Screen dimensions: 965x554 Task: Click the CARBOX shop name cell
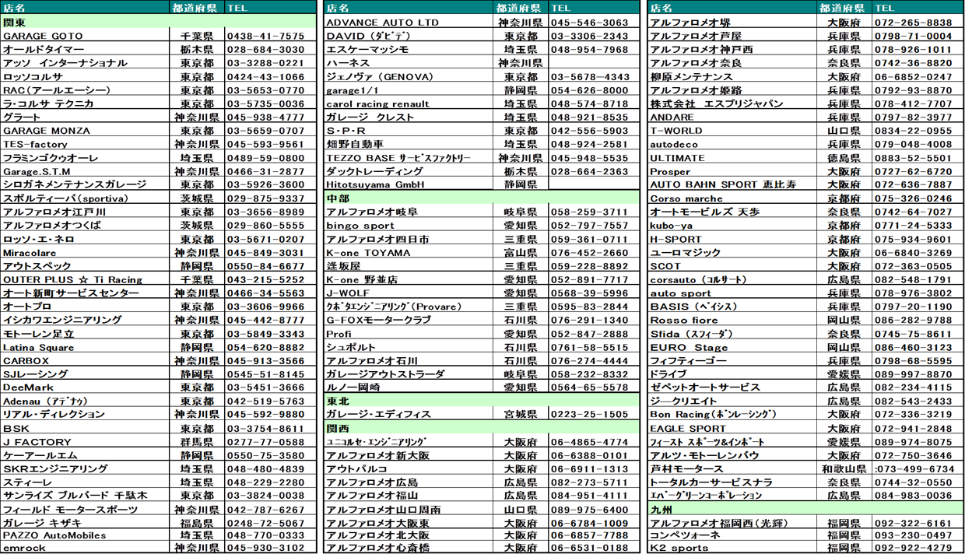coord(26,361)
